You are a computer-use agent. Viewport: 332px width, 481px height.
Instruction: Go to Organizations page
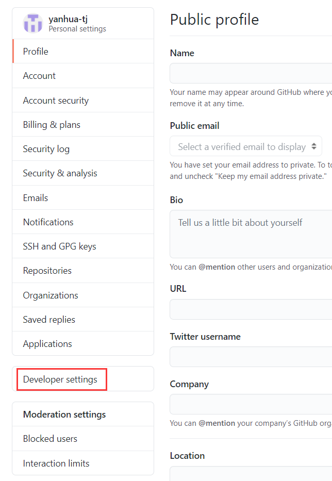(83, 295)
